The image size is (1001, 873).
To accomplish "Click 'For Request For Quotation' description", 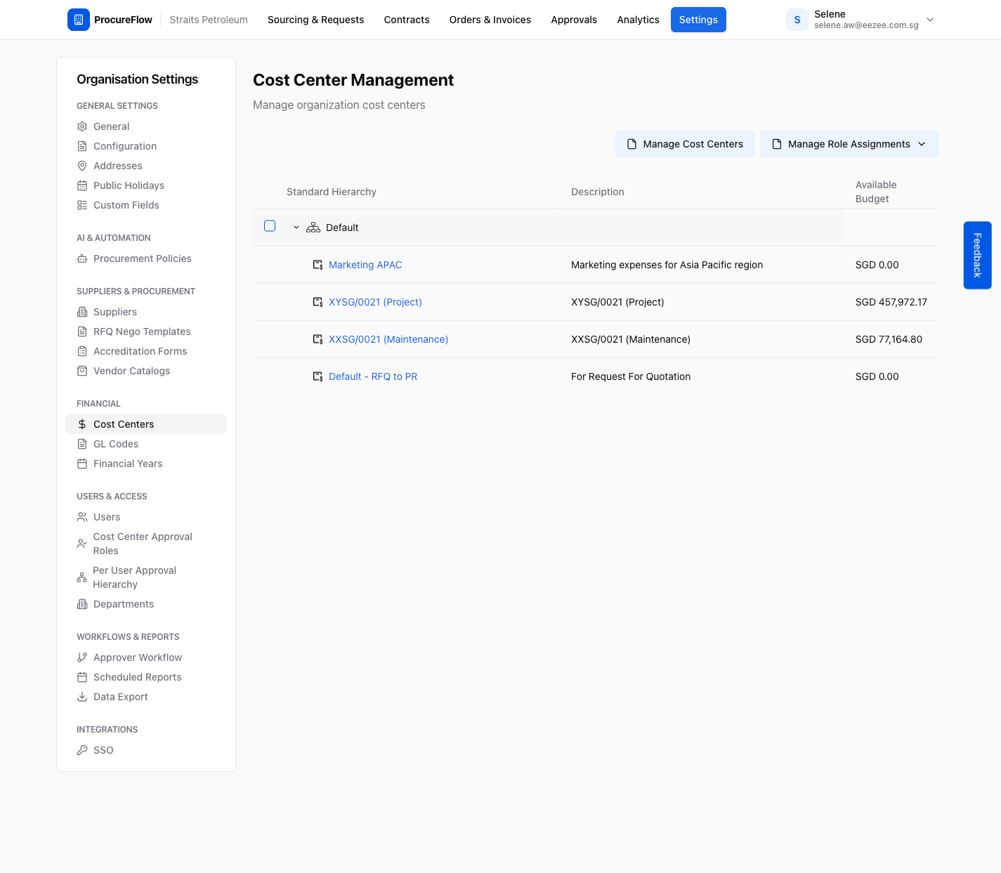I will pos(631,376).
